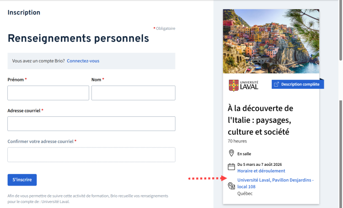
Task: Open the Horaire et déroulement link
Action: 261,171
